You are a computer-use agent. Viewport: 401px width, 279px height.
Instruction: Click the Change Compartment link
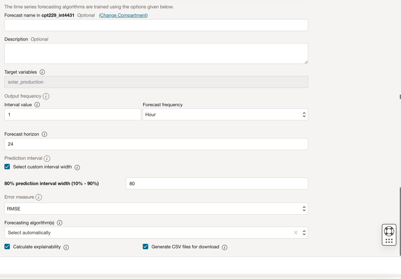pyautogui.click(x=123, y=15)
